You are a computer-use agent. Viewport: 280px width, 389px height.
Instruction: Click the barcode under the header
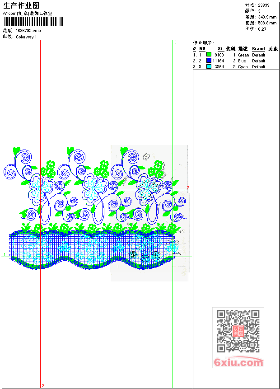point(33,21)
